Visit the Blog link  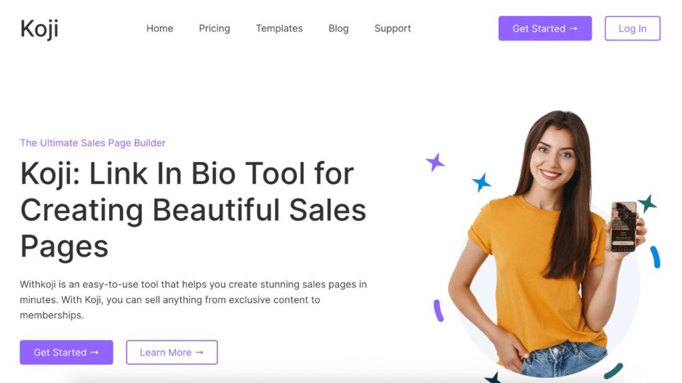338,28
